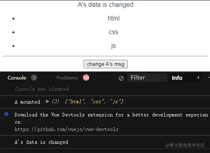Screen dimensions: 210x153
Task: Click the "A's data is changed" heading text
Action: coord(106,4)
